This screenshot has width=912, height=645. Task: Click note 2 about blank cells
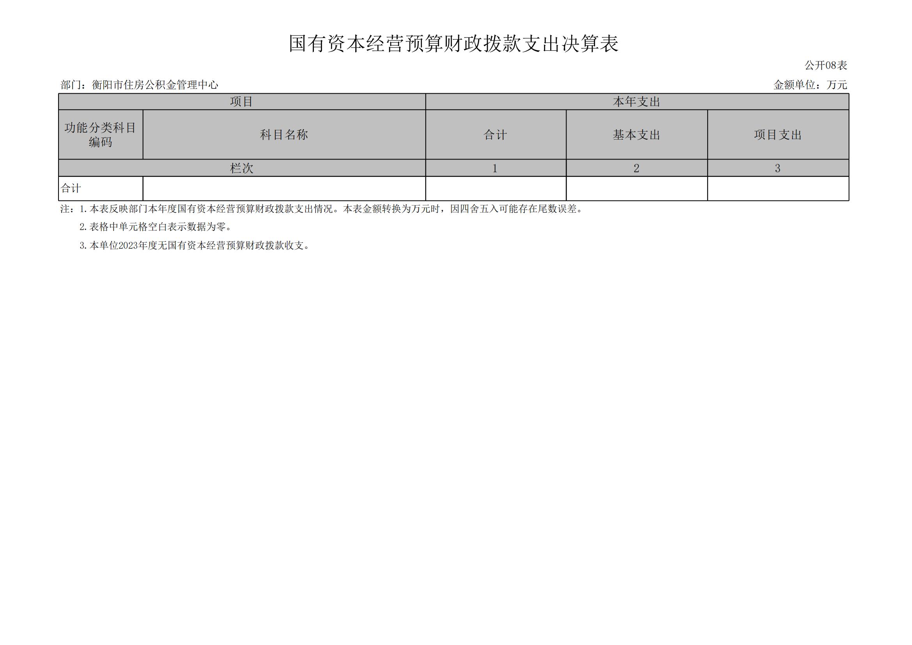pos(156,227)
